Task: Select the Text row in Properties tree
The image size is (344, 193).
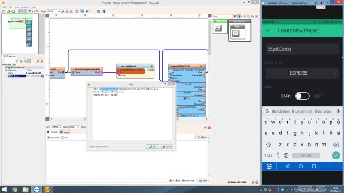Action: [22, 76]
